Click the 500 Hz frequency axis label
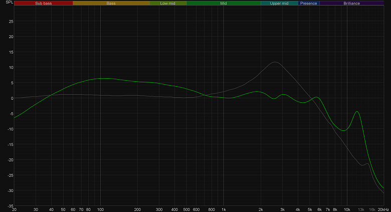This screenshot has height=212, width=391. tap(186, 209)
